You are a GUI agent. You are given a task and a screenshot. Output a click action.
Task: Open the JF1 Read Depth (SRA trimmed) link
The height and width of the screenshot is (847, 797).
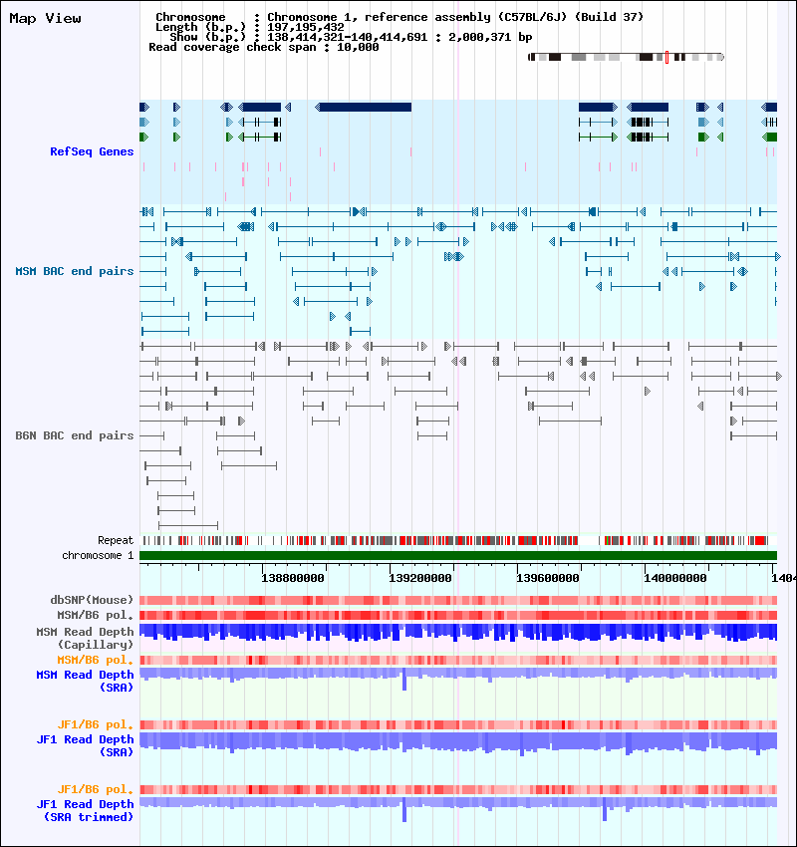[85, 811]
